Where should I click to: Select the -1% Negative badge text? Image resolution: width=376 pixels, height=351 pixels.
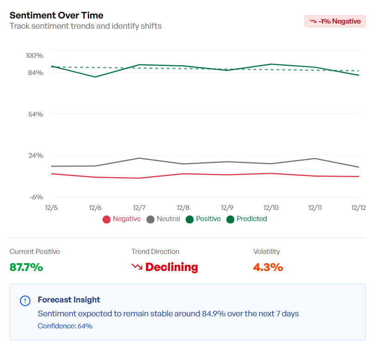click(x=340, y=21)
